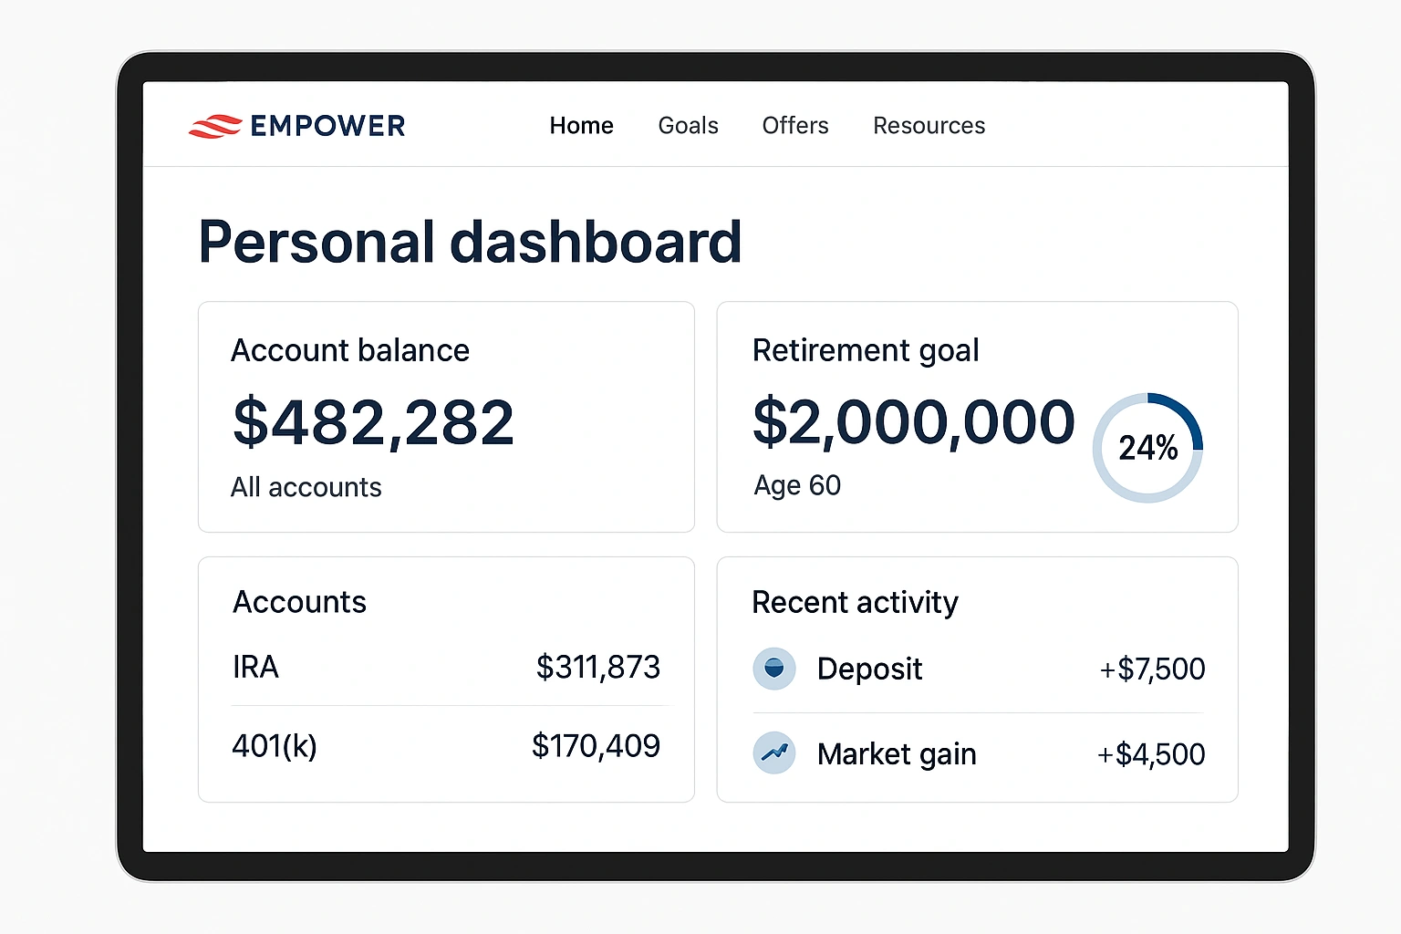Click the Retirement goal card
This screenshot has width=1401, height=934.
(x=976, y=417)
